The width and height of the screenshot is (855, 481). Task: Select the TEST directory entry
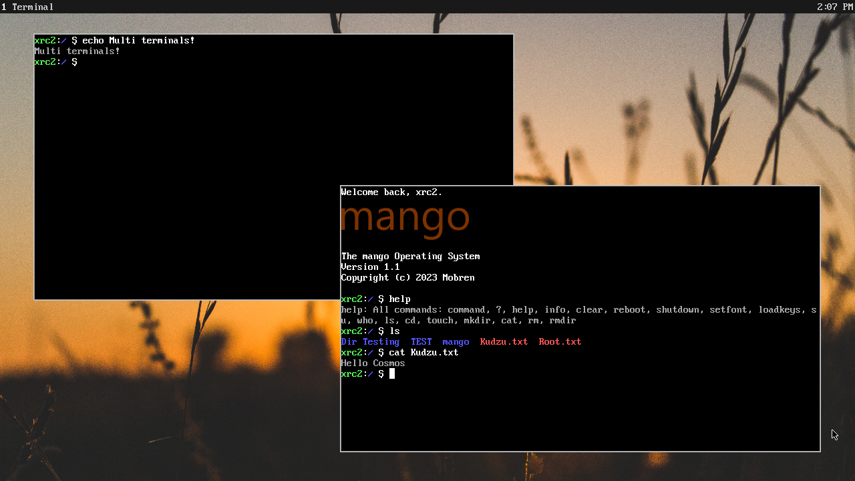pos(421,341)
